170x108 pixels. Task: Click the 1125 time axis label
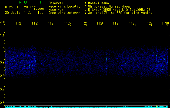[x=84, y=23]
